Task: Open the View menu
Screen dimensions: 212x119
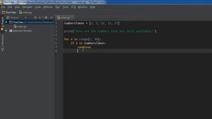Action: tap(17, 7)
